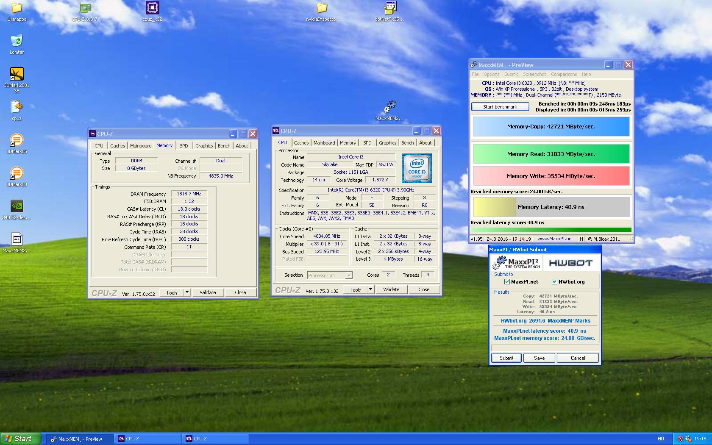Switch to SPD tab in CPU-Z Memory window
This screenshot has width=712, height=445.
[x=184, y=145]
